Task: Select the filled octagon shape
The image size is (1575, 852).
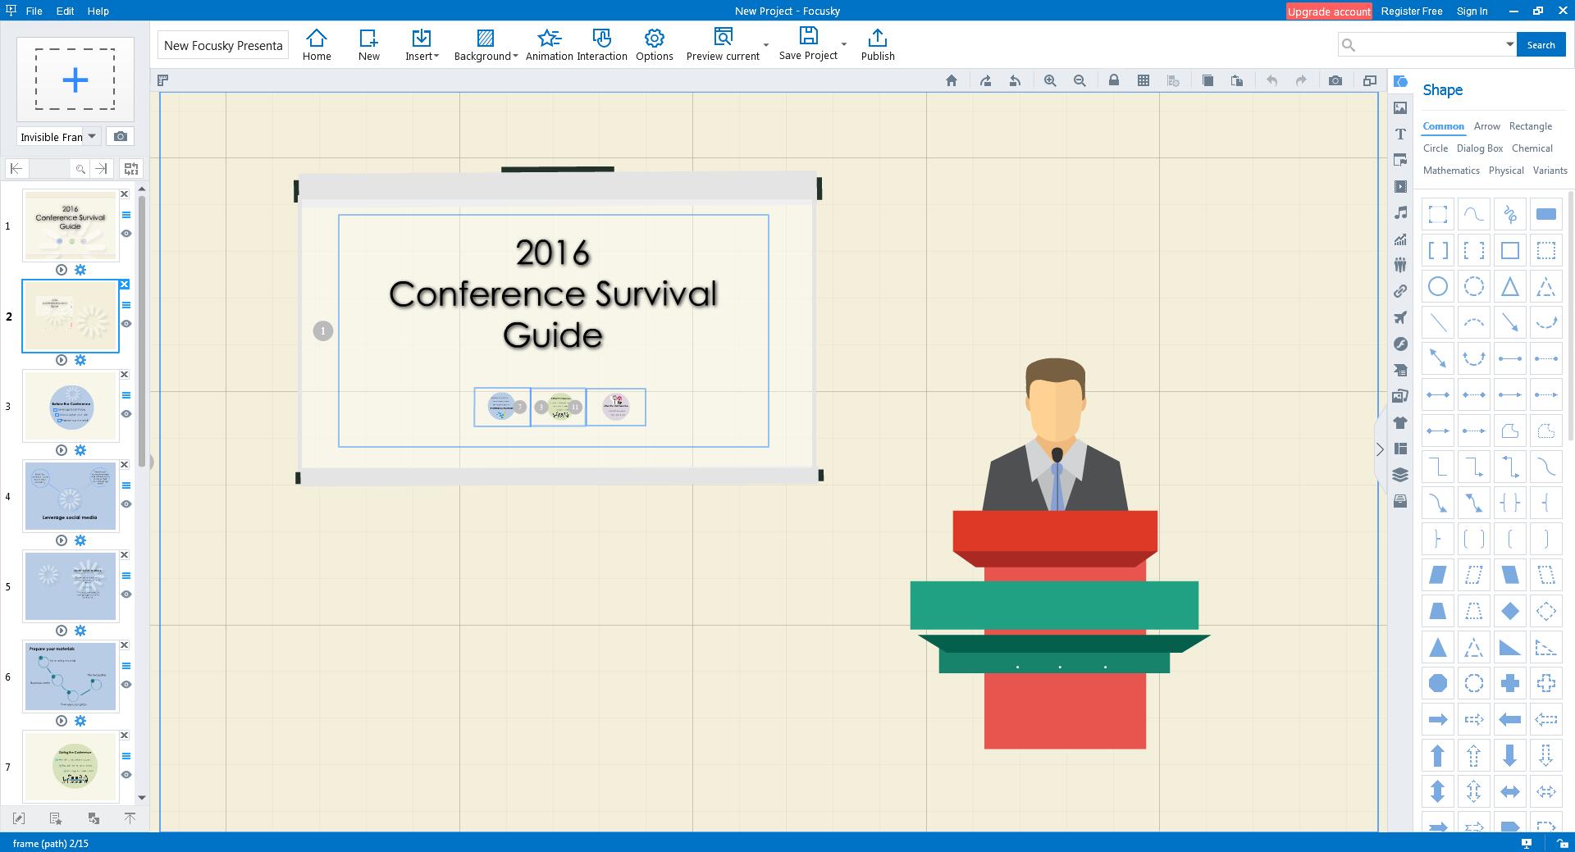Action: point(1437,683)
